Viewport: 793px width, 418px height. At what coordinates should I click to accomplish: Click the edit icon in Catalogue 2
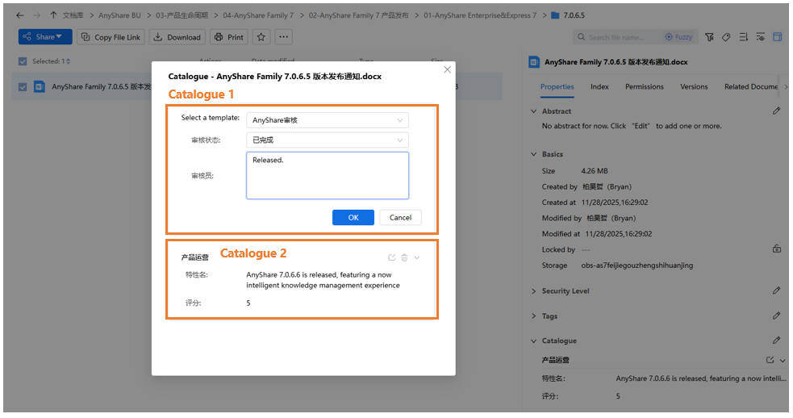coord(392,257)
